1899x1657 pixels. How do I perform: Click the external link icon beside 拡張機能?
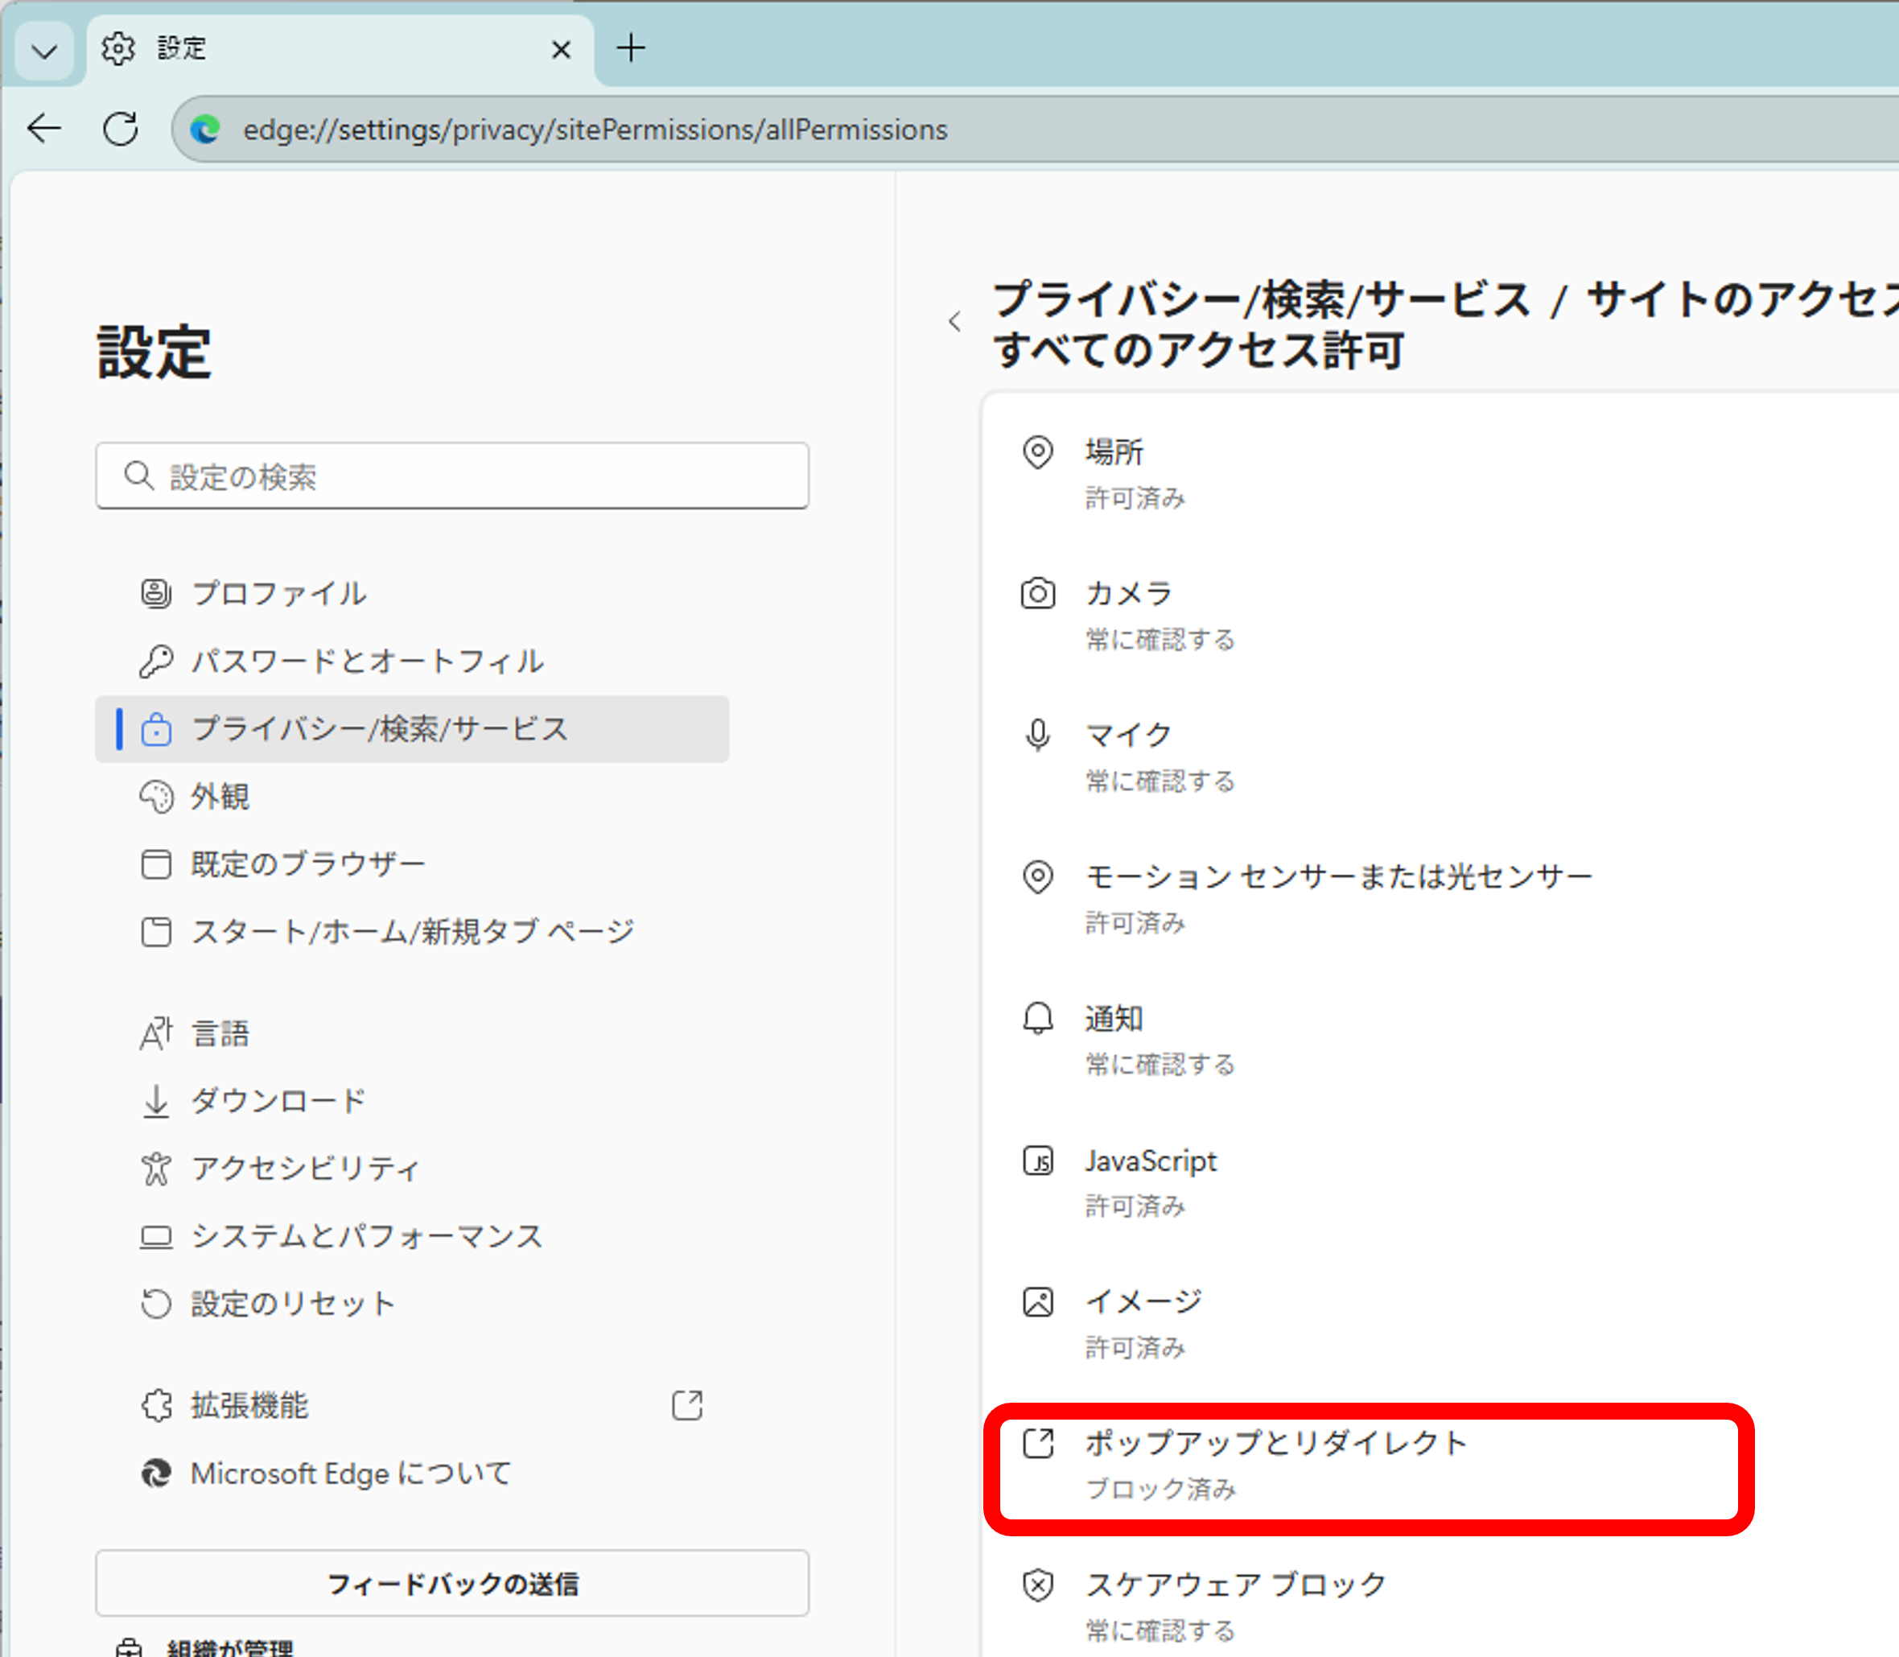[x=687, y=1404]
